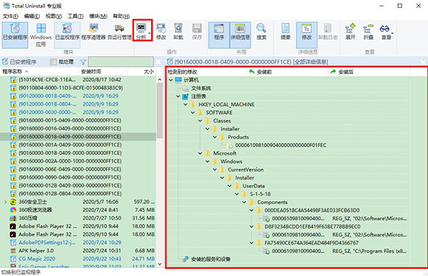Select key DBF3234BCDD1EF8419F63BE778BB9EC0

click(312, 227)
